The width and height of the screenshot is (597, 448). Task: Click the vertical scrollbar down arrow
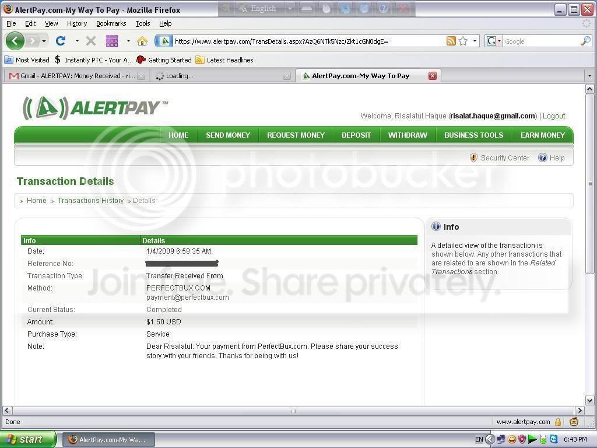point(590,400)
